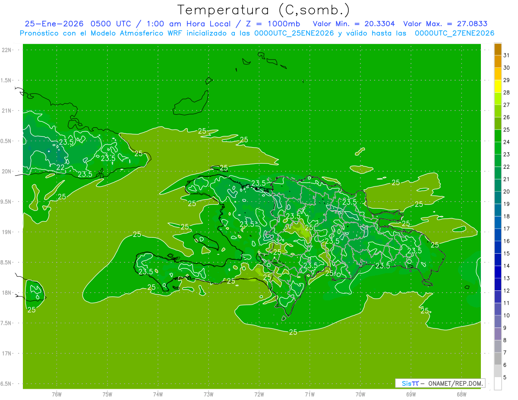Select the Valor Max. = 27.0833 text

[x=445, y=24]
